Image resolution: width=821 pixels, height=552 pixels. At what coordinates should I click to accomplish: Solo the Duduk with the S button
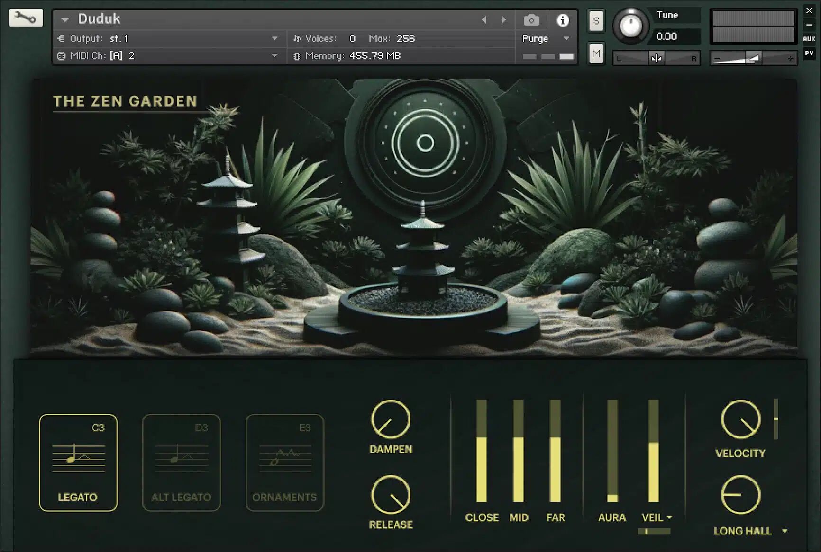(596, 21)
